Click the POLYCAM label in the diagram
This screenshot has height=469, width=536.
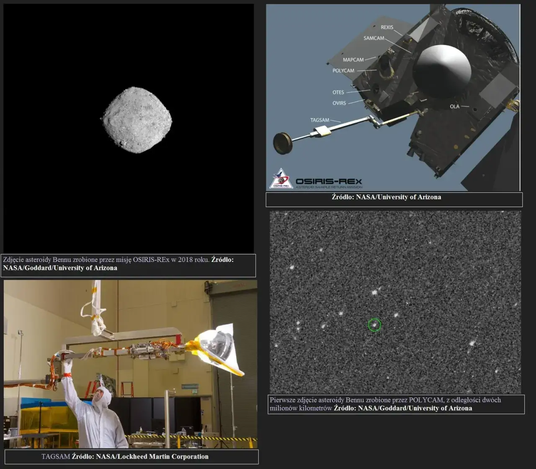(343, 71)
